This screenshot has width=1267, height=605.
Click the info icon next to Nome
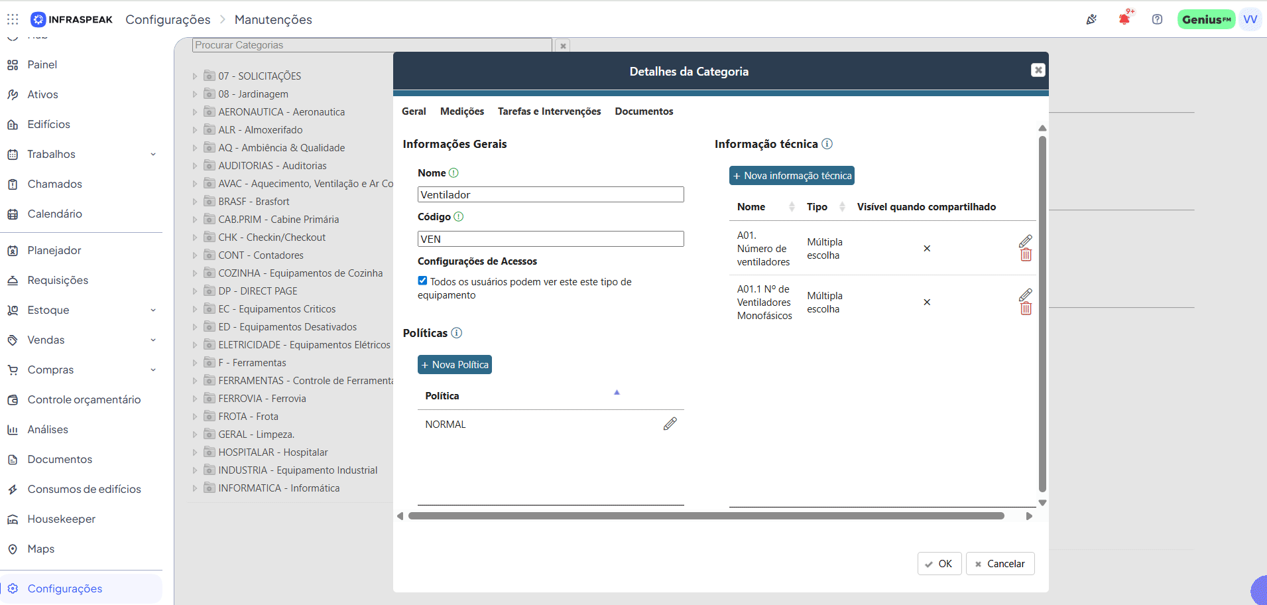pyautogui.click(x=453, y=173)
